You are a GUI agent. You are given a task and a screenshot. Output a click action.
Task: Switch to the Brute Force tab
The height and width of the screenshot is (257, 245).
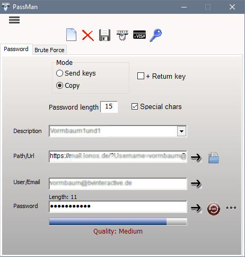coord(49,50)
